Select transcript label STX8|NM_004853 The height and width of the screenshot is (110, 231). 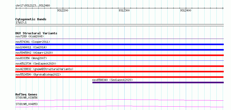coord(26,104)
